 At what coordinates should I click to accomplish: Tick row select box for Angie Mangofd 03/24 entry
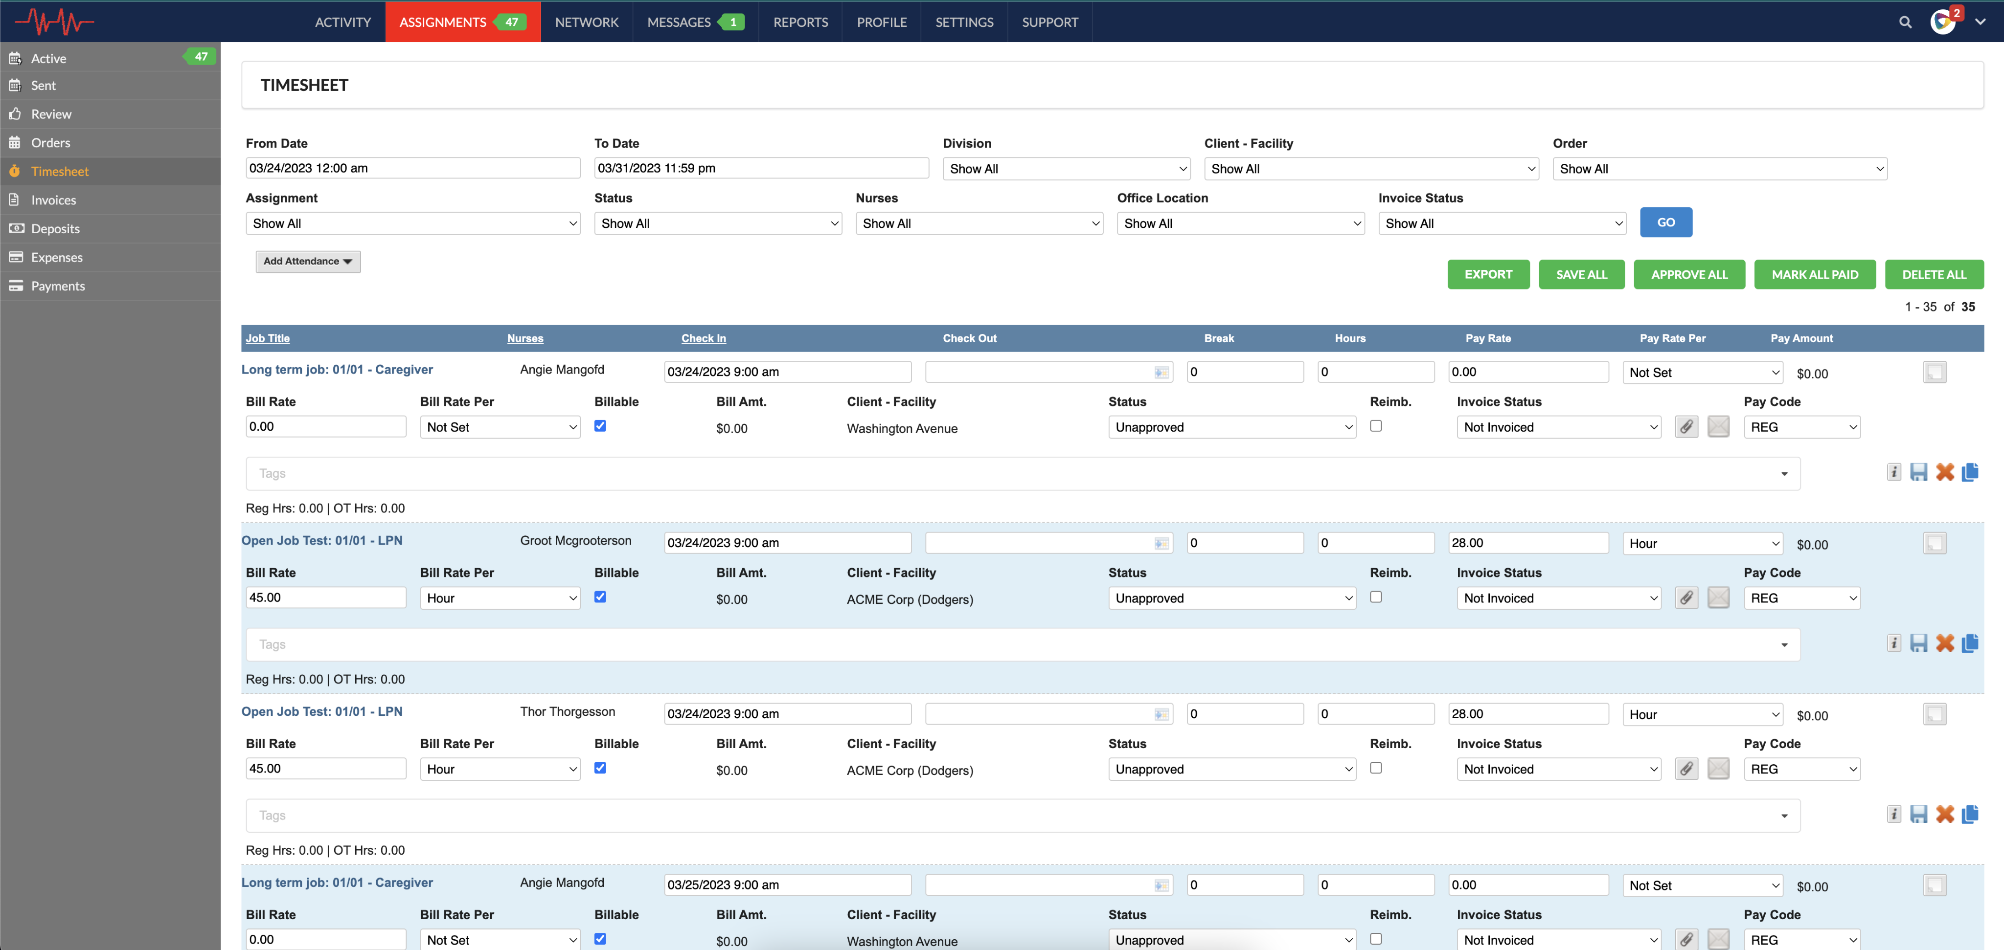coord(1934,373)
